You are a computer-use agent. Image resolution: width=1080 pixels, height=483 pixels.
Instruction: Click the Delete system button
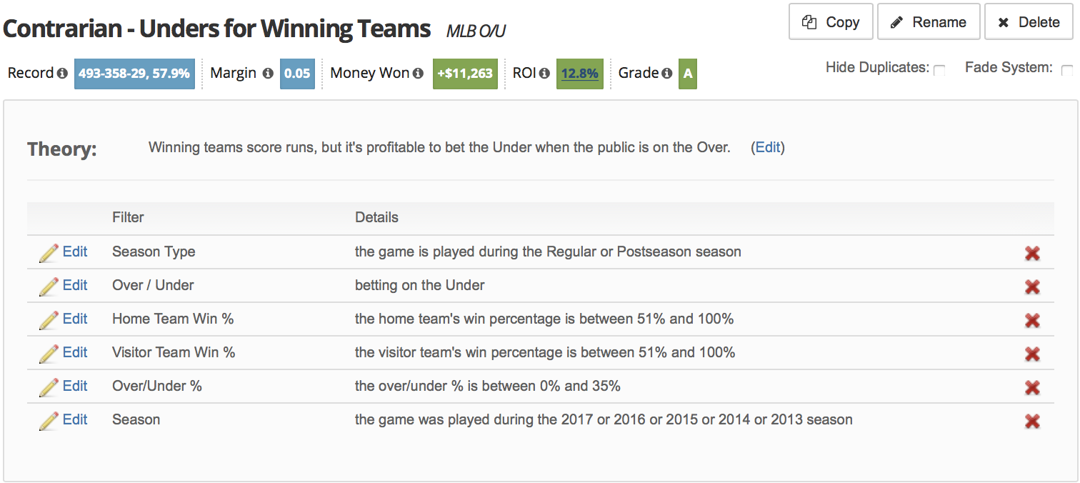coord(1029,22)
